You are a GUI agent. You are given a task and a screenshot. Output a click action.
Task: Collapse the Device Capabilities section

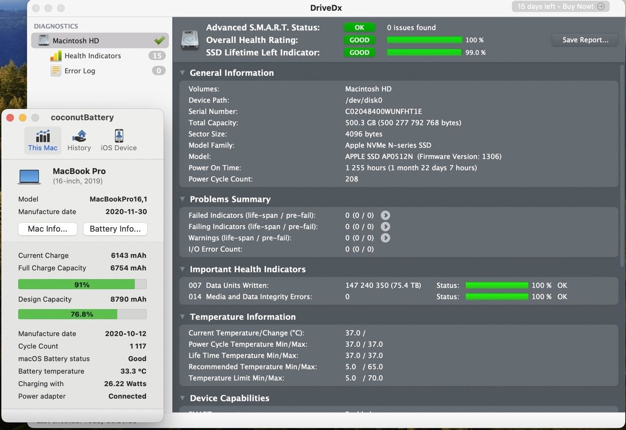[182, 398]
